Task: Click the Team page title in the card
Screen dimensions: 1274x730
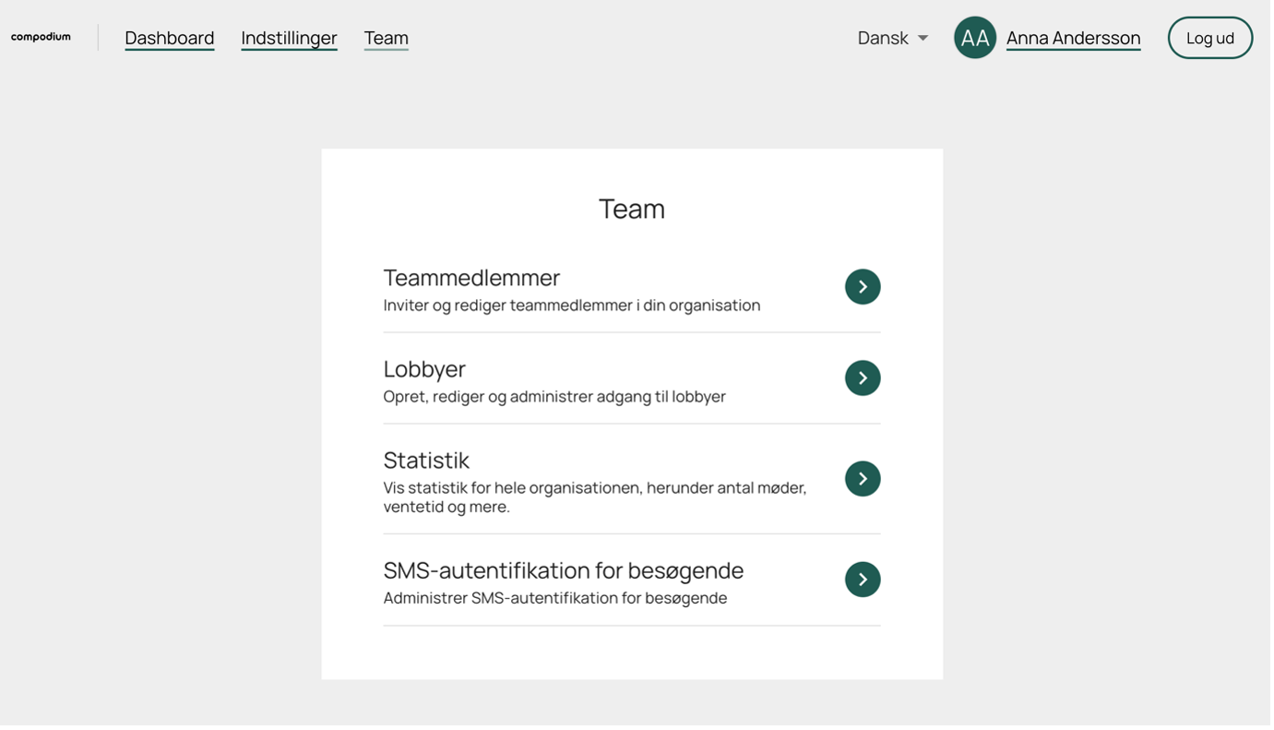Action: [x=633, y=209]
